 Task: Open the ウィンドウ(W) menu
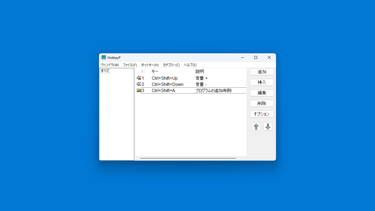click(x=110, y=65)
